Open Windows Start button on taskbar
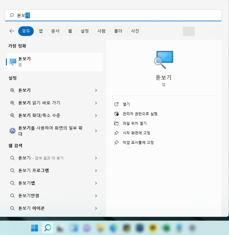 coord(35,228)
